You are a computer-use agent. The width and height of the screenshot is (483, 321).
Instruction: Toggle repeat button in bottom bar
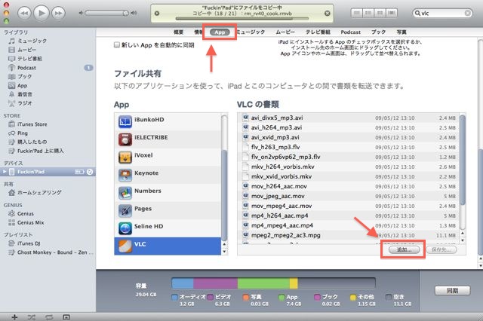click(49, 317)
